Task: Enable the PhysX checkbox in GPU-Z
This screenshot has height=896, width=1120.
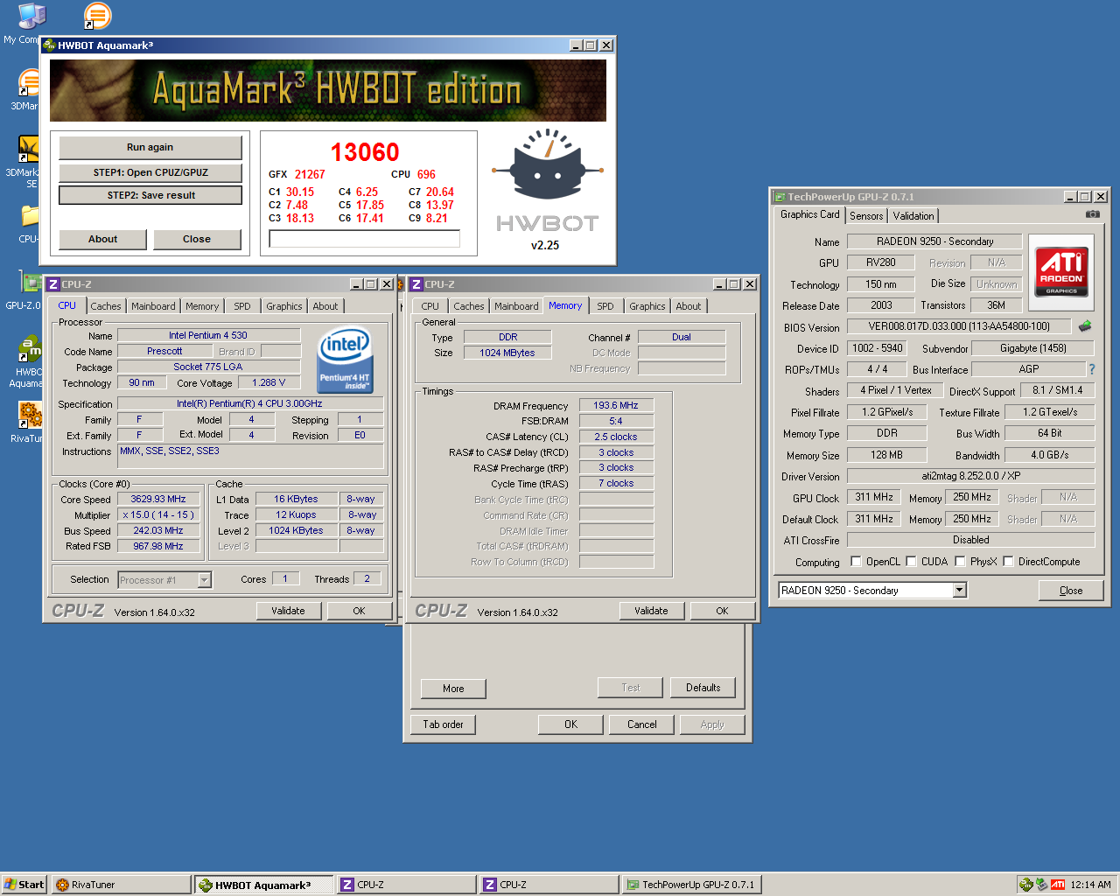Action: coord(960,562)
